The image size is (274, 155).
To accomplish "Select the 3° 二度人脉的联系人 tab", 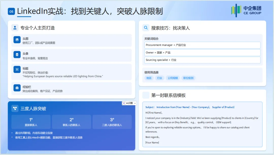I will 112,122.
